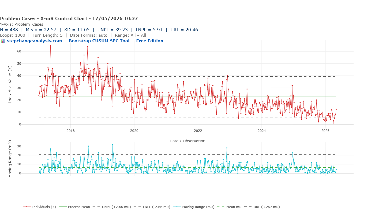Click the 2018 x-axis tick label
The image size is (375, 214).
70,131
